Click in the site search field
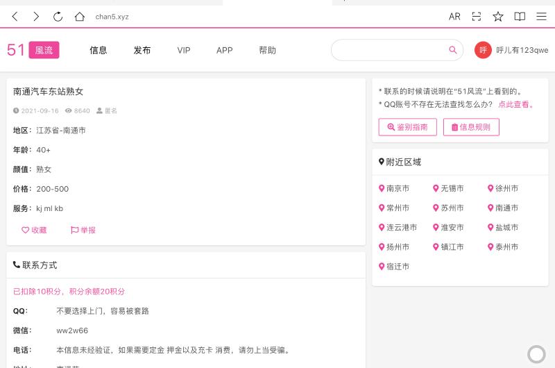 coord(388,50)
